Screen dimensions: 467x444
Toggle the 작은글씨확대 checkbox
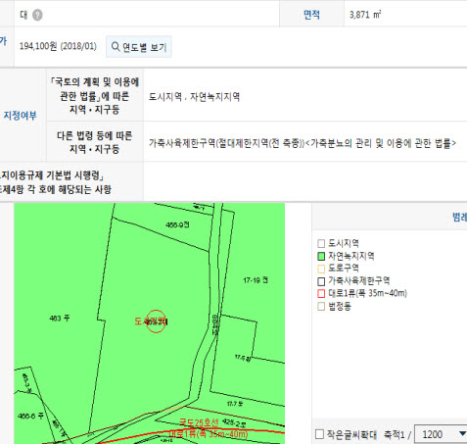319,434
